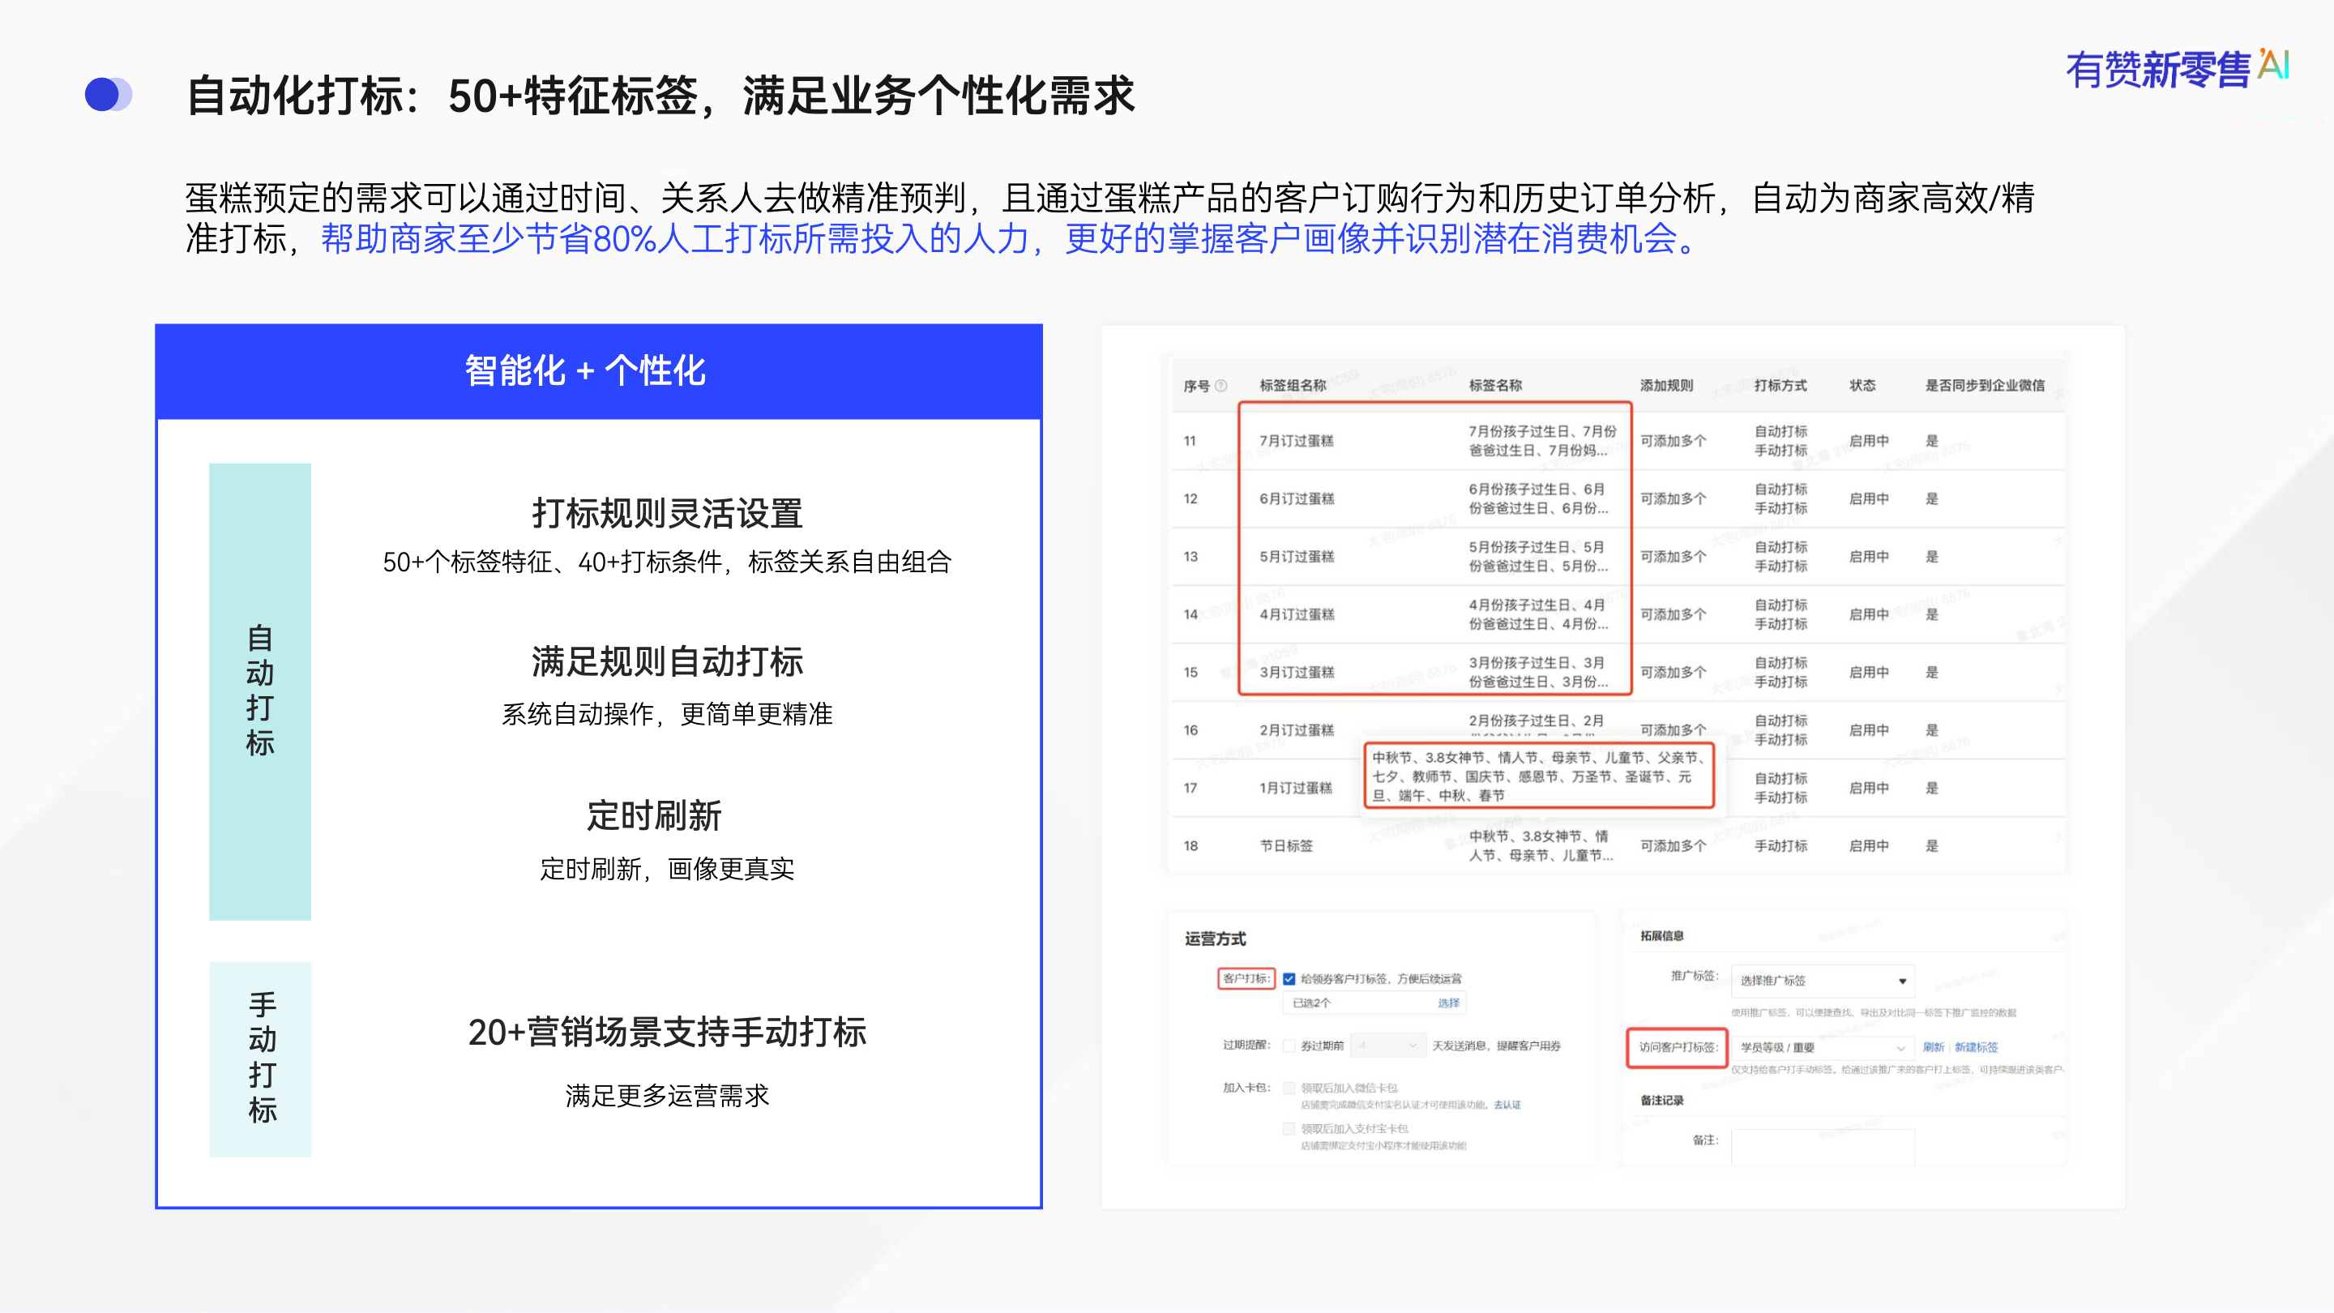Viewport: 2334px width, 1313px height.
Task: Click in the 备注 text field
Action: coord(1822,1144)
